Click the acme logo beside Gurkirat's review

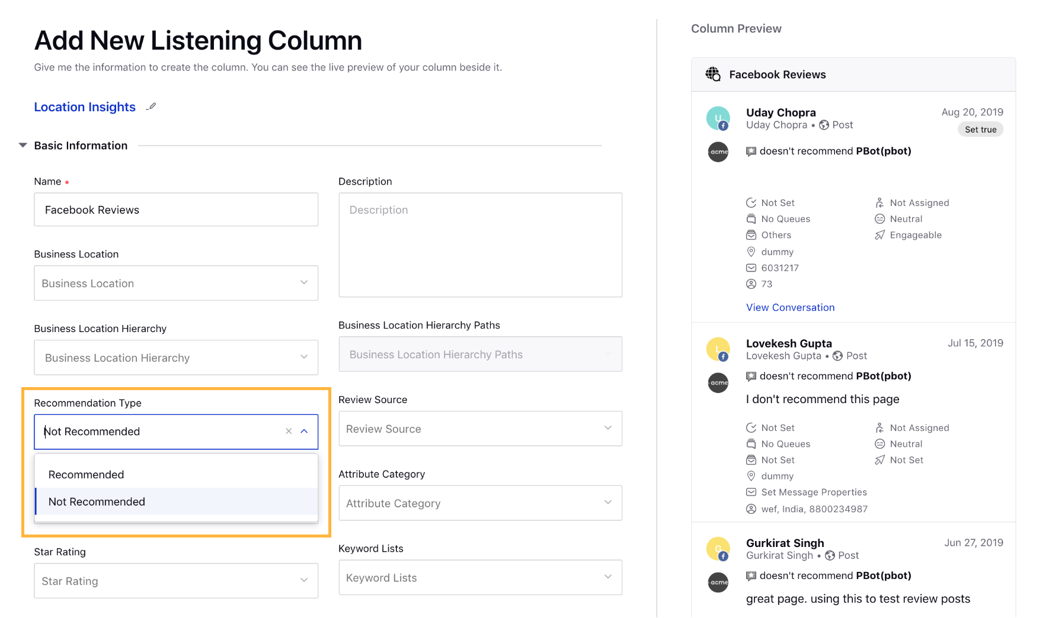718,582
